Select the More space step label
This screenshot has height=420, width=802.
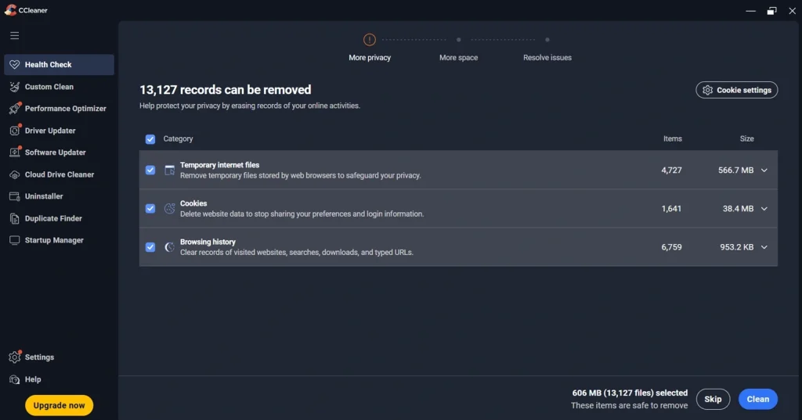(x=459, y=58)
